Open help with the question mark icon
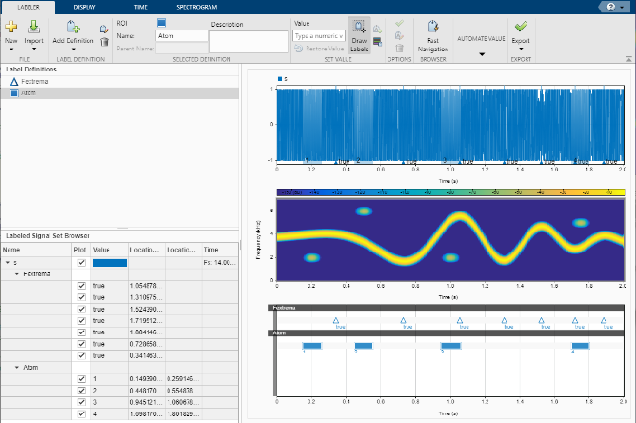636x423 pixels. pyautogui.click(x=609, y=6)
